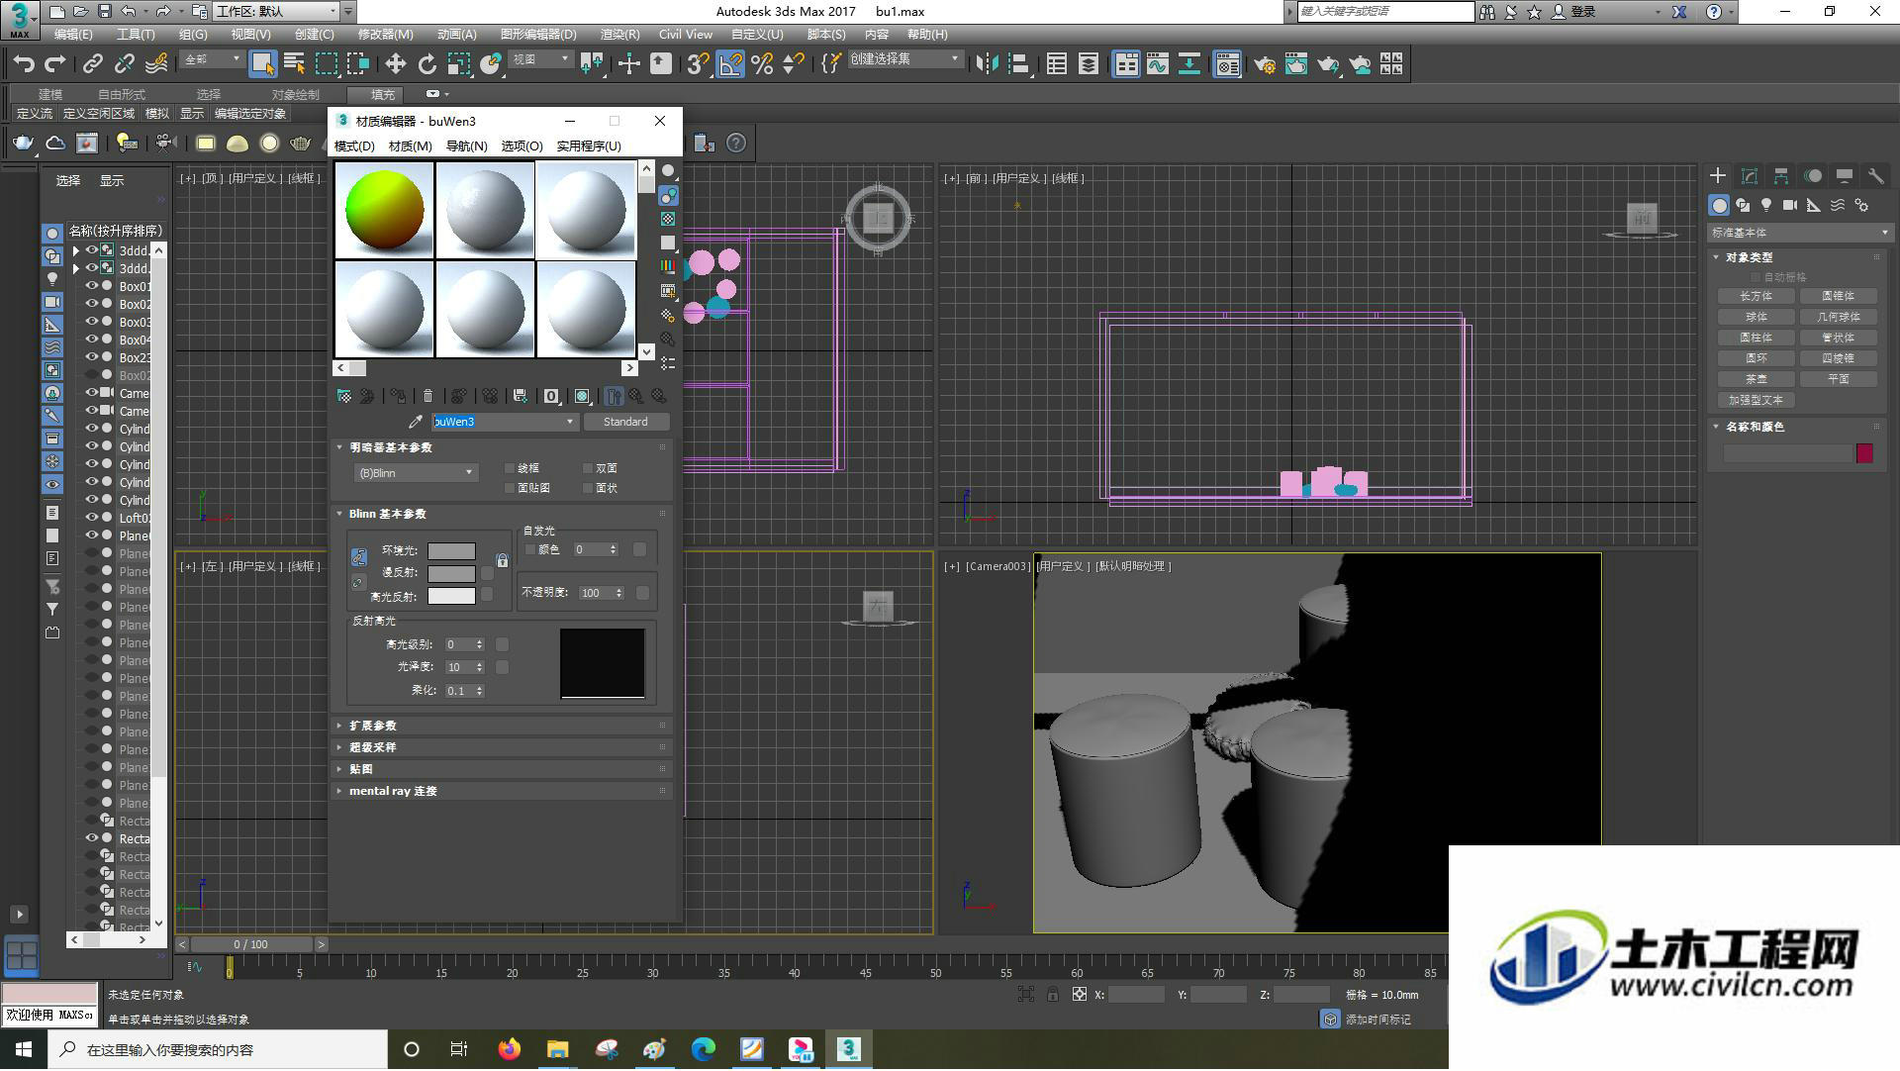The width and height of the screenshot is (1900, 1071).
Task: Activate the Select and Rotate tool
Action: tap(427, 64)
